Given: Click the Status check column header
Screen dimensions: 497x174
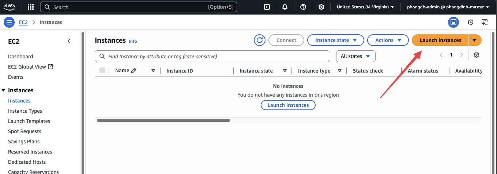Looking at the screenshot, I should click(368, 71).
